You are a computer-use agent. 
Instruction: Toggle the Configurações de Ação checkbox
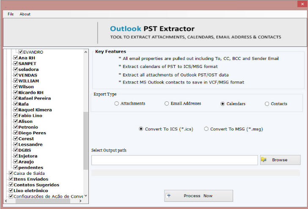point(11,196)
